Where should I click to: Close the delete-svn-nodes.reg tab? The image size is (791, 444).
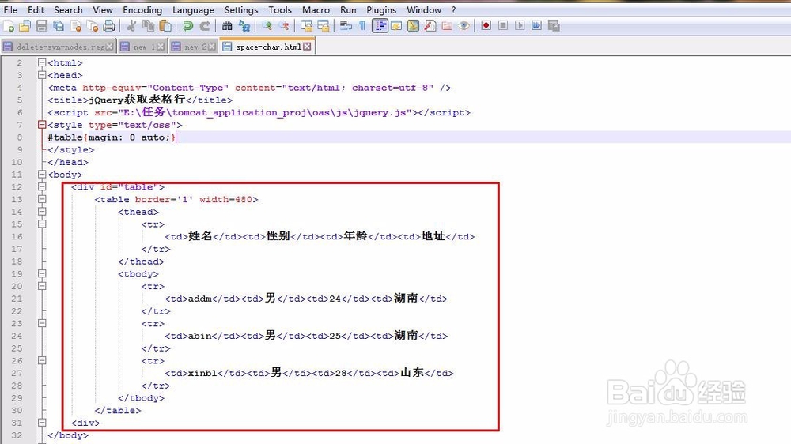click(x=109, y=47)
